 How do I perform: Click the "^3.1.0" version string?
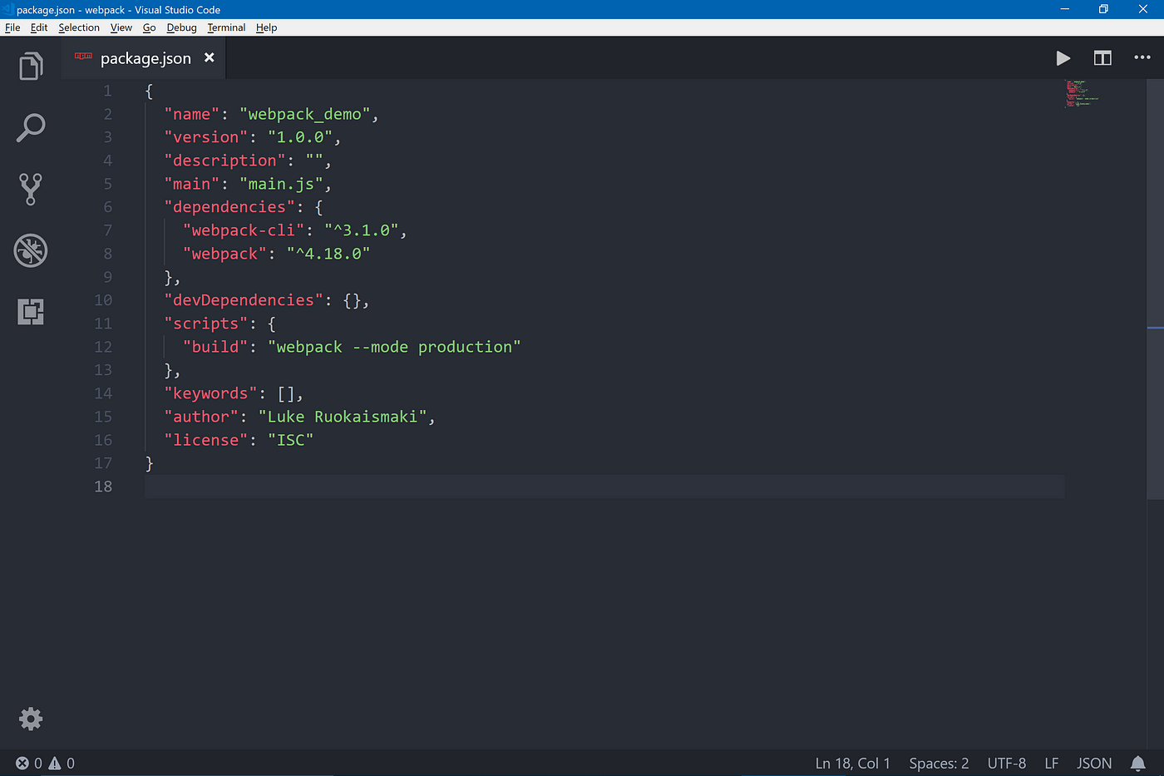[x=361, y=230]
